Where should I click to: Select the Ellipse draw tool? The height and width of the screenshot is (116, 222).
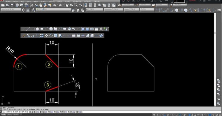click(65, 29)
